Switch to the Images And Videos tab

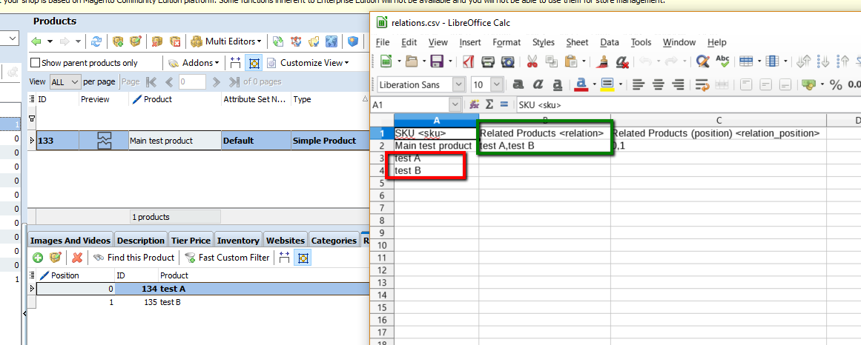pyautogui.click(x=70, y=240)
